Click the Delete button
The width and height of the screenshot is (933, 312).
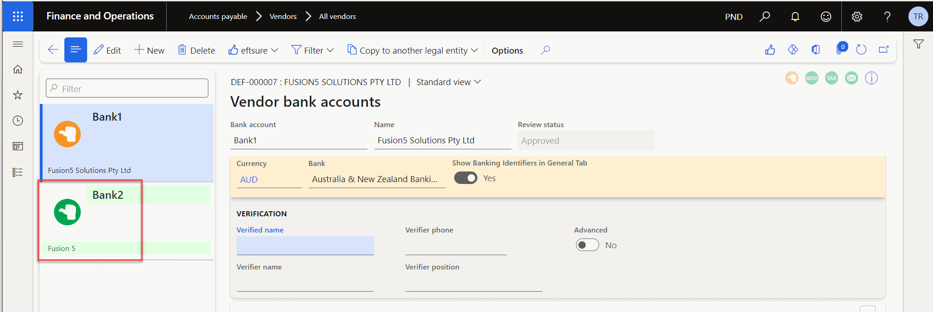pyautogui.click(x=197, y=50)
